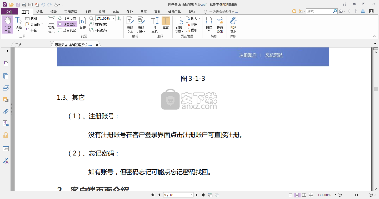Viewport: 379px width, 199px height.
Task: Open the File (文件) menu
Action: coord(9,12)
